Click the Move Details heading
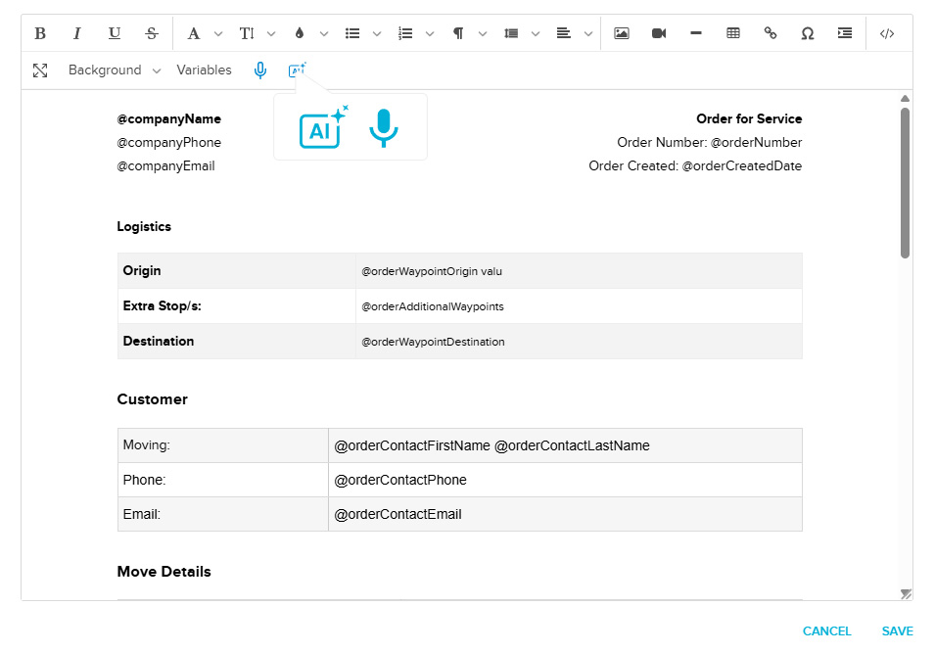The width and height of the screenshot is (935, 653). pos(164,572)
